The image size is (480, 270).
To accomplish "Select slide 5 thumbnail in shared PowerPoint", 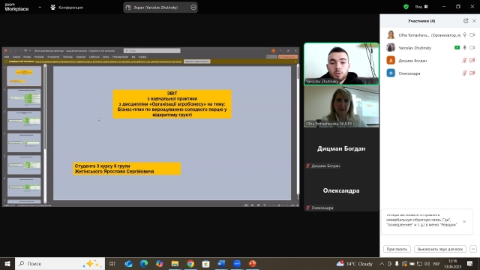I will tap(24, 165).
